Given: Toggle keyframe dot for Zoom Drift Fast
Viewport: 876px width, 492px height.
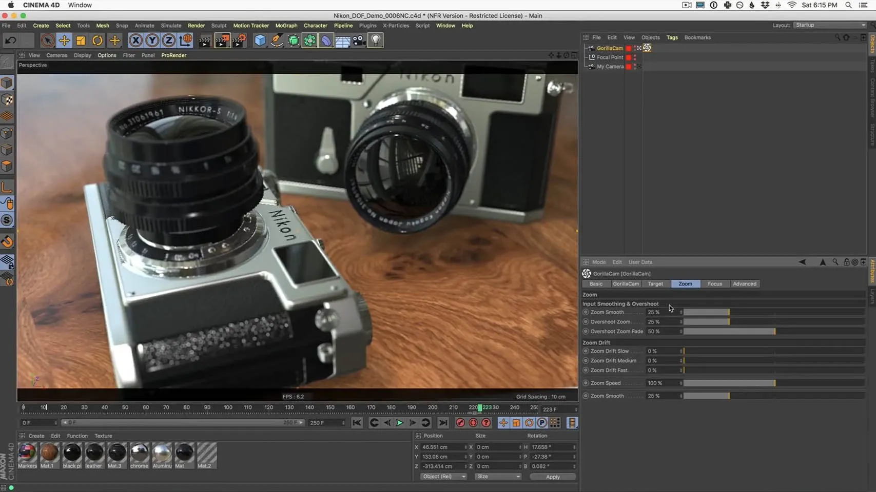Looking at the screenshot, I should coord(586,371).
